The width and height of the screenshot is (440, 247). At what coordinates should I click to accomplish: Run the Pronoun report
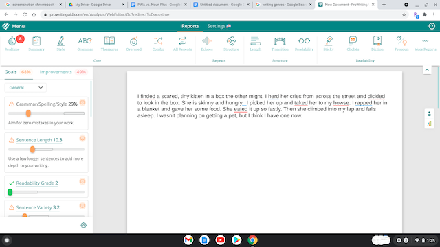tap(401, 43)
